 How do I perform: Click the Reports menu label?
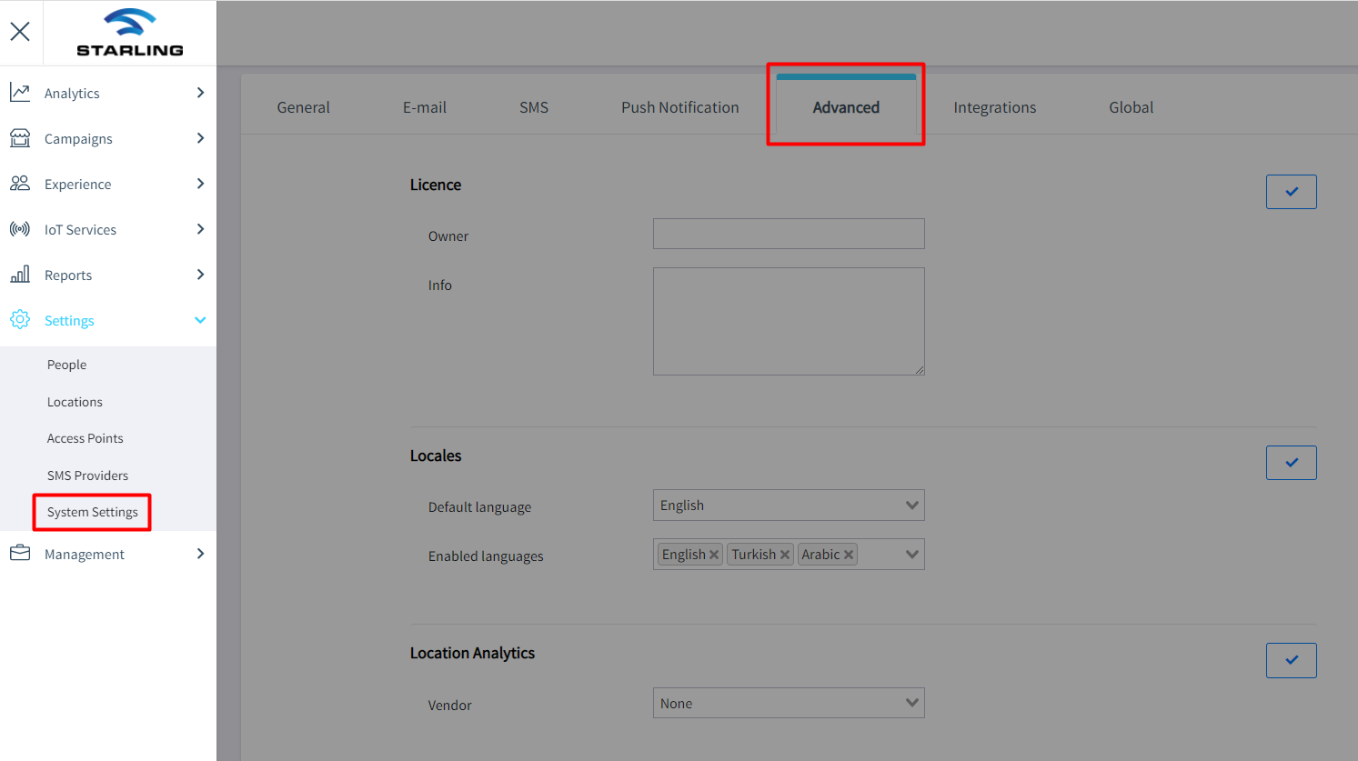pyautogui.click(x=68, y=275)
